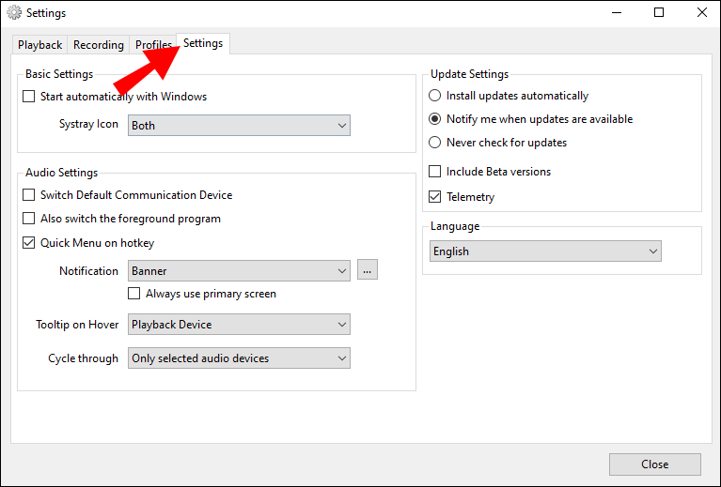
Task: Check Switch Default Communication Device
Action: point(29,195)
